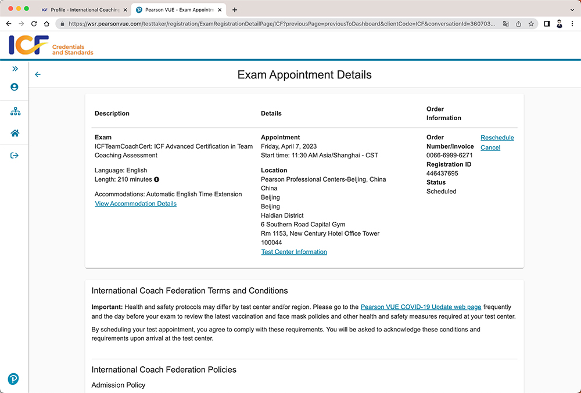Open the browser translate icon
This screenshot has height=393, width=581.
click(505, 24)
